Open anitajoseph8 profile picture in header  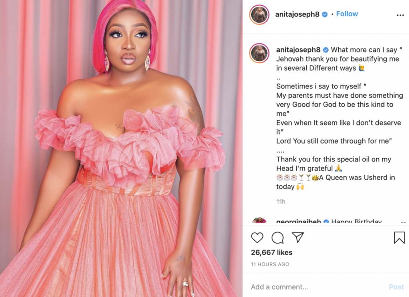(259, 15)
